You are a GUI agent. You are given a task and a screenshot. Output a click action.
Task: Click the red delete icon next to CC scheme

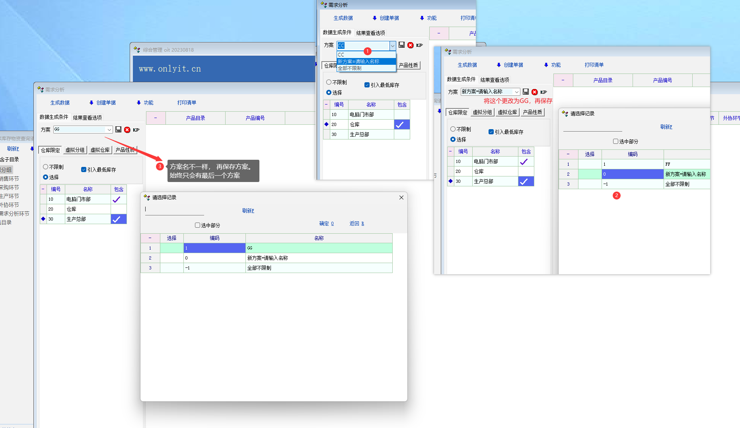[x=411, y=45]
